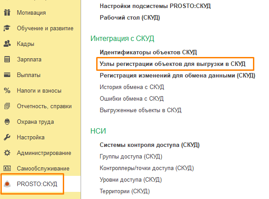Open Контроллеры/точки доступа (СКУД)
Image resolution: width=269 pixels, height=199 pixels.
(147, 168)
